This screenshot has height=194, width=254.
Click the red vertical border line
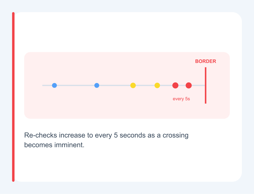point(206,85)
